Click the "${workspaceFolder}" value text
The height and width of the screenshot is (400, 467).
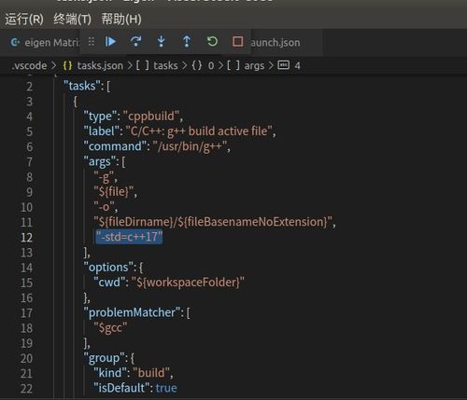pos(188,283)
